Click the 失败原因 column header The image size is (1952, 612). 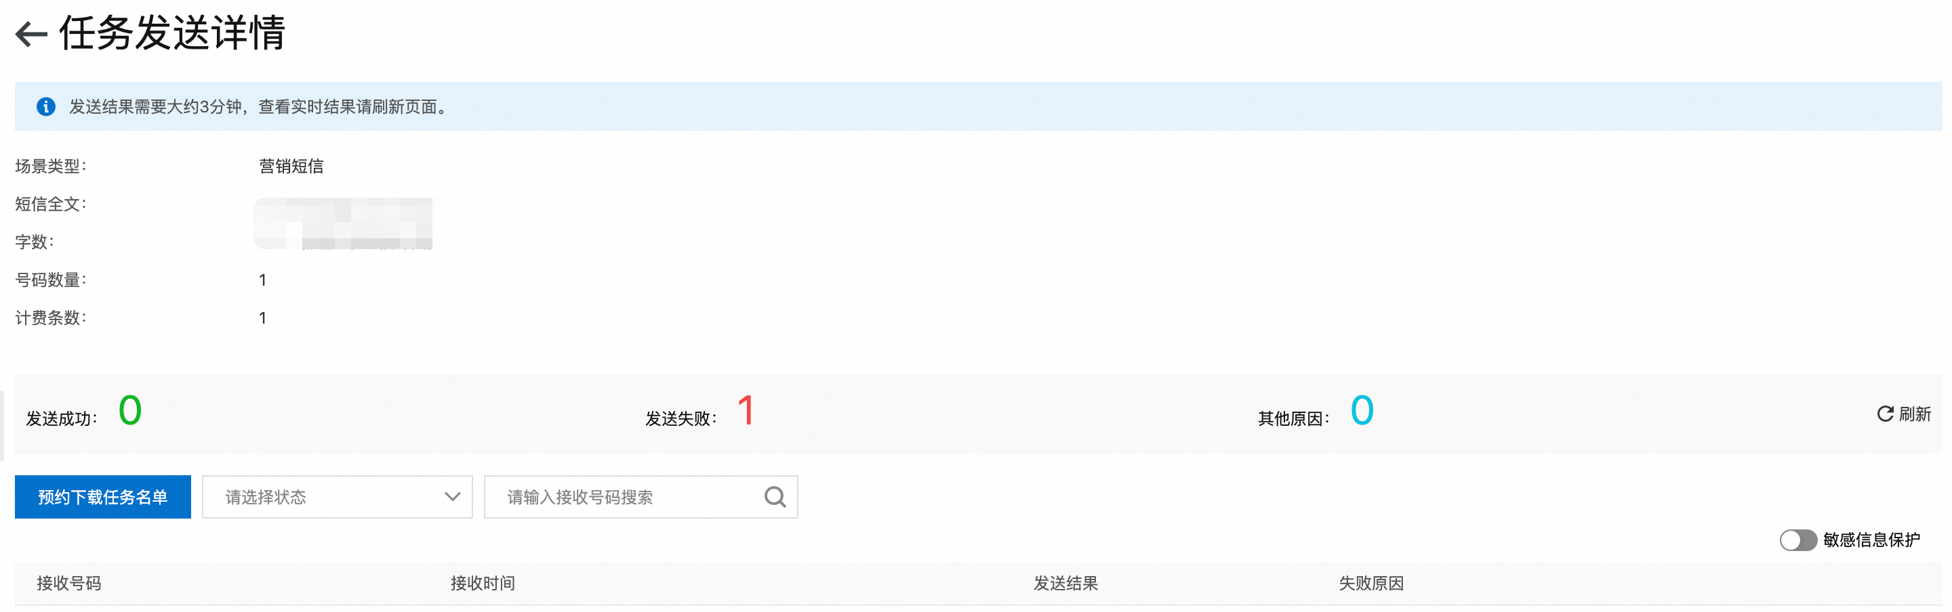(x=1370, y=584)
